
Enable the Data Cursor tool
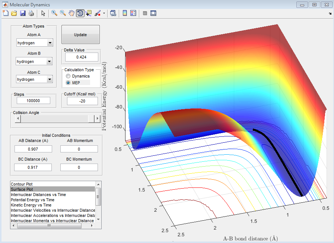coord(89,13)
